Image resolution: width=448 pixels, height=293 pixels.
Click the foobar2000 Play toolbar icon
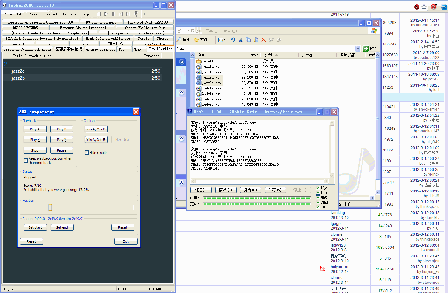click(x=106, y=14)
